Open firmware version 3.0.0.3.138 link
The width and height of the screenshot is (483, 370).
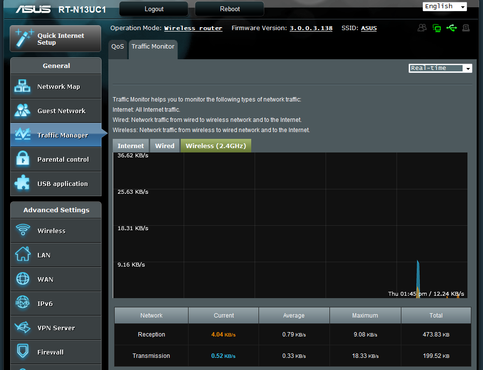pyautogui.click(x=311, y=28)
